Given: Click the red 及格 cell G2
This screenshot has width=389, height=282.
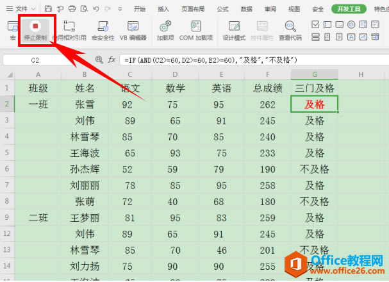Looking at the screenshot, I should click(x=314, y=104).
